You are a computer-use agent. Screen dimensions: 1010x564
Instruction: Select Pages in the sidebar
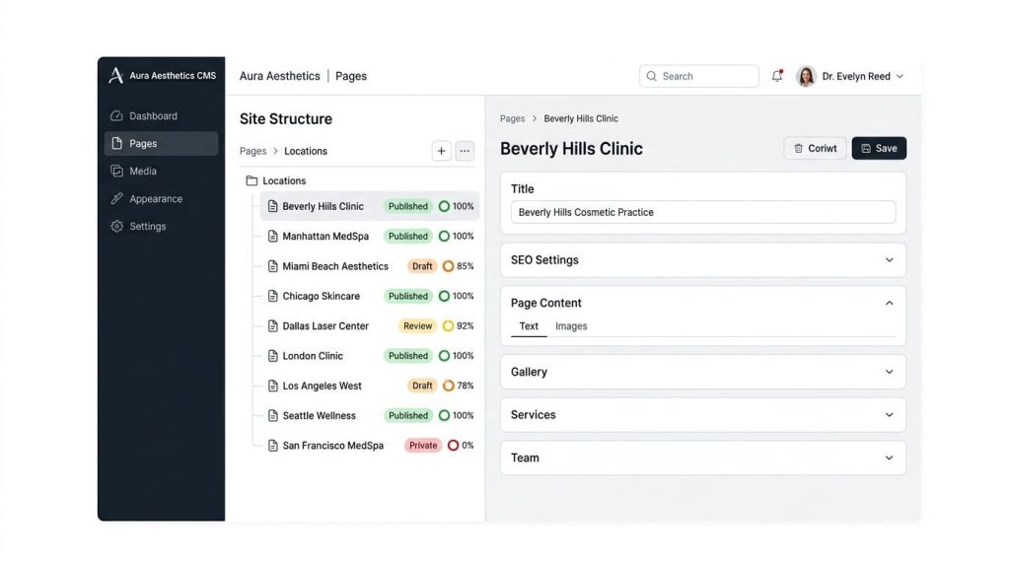coord(161,144)
